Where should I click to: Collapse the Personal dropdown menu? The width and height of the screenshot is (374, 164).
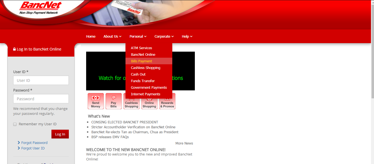pos(138,36)
